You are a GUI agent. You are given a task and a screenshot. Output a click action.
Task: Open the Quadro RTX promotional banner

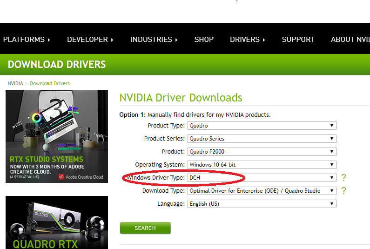57,222
